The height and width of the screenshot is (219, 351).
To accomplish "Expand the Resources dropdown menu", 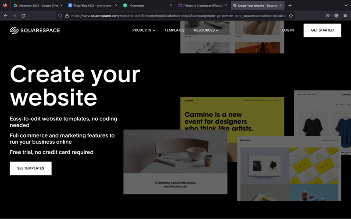I will click(206, 30).
